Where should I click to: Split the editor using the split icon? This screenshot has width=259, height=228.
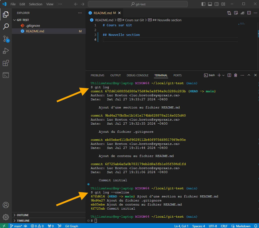coord(249,13)
